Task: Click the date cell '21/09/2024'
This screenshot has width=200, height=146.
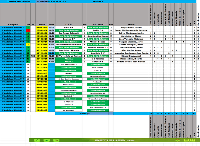Action: point(42,33)
